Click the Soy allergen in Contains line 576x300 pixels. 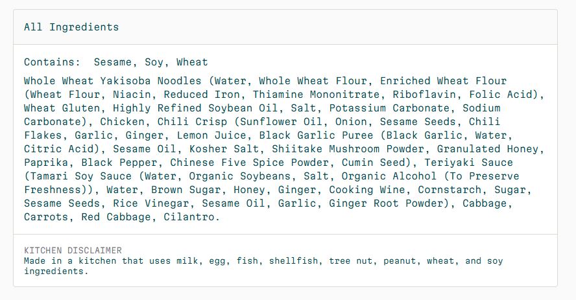click(x=154, y=62)
